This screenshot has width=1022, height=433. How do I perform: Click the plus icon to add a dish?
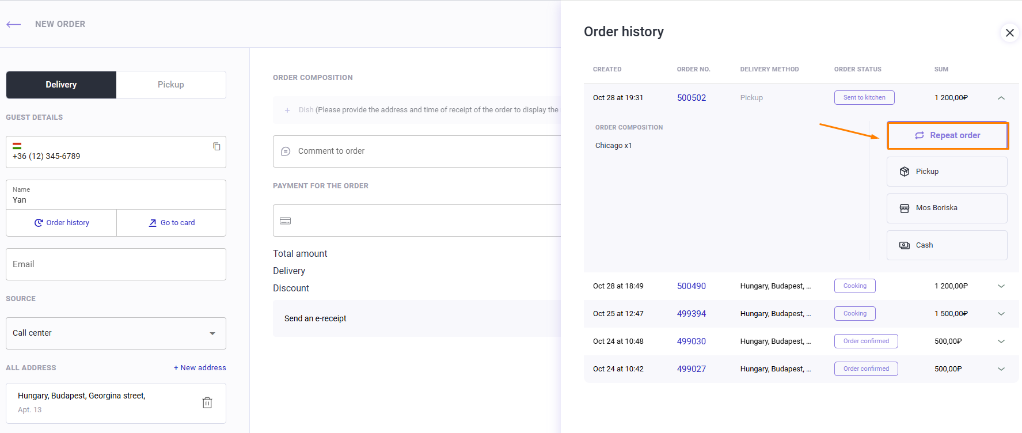tap(287, 110)
